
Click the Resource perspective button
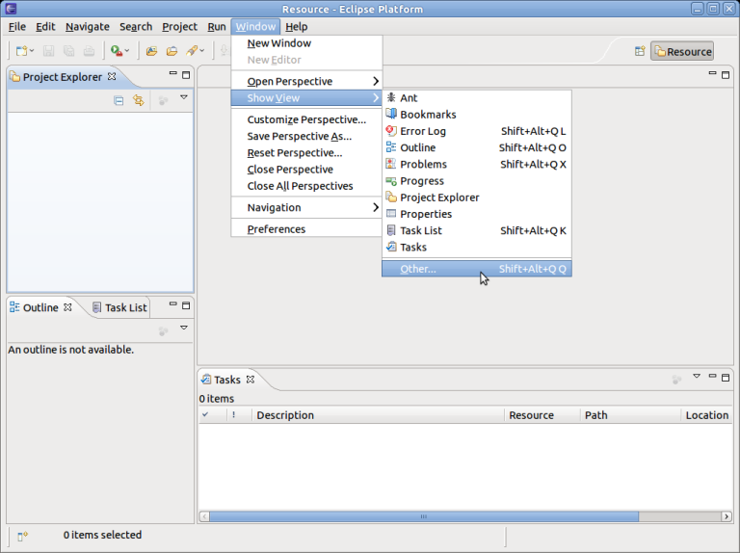pos(682,51)
